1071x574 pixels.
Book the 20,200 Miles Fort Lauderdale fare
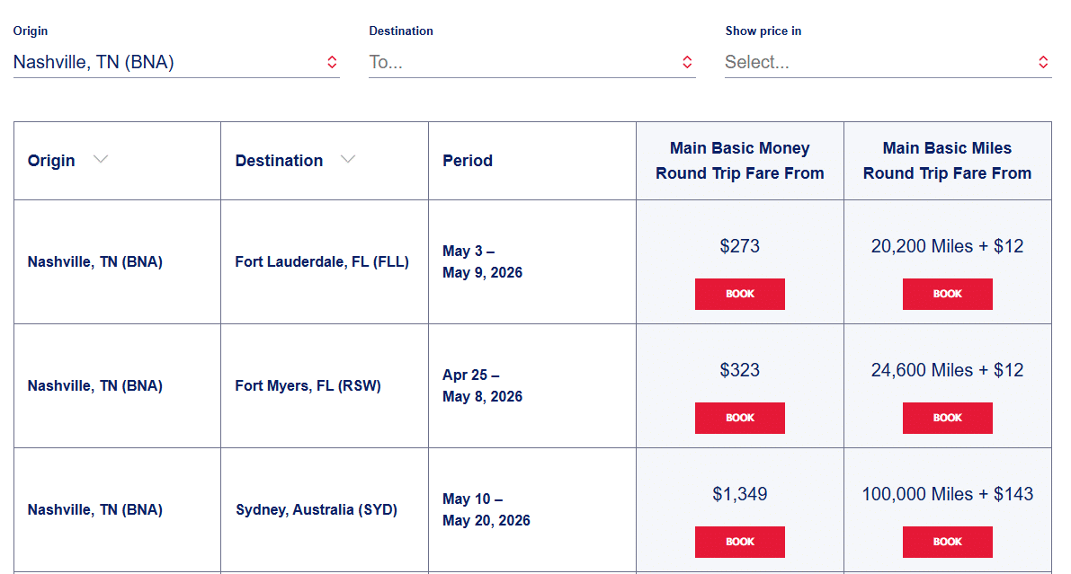(x=947, y=294)
